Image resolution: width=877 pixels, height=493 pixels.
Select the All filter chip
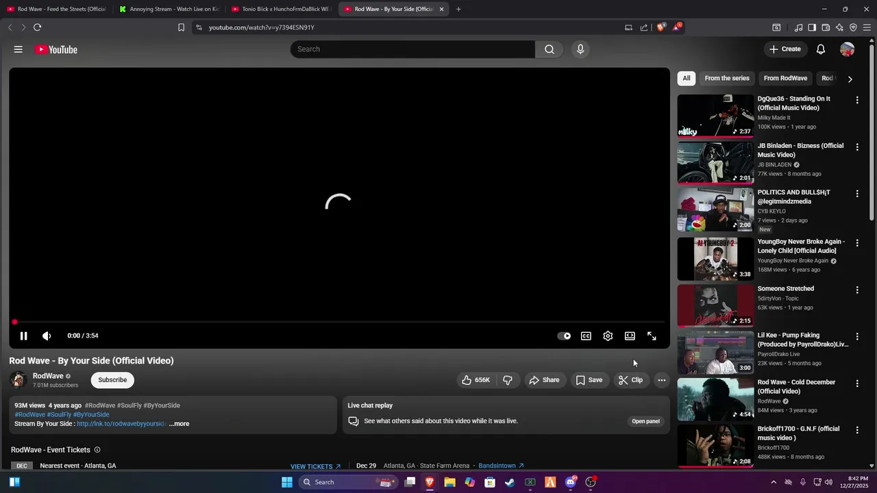[x=687, y=78]
